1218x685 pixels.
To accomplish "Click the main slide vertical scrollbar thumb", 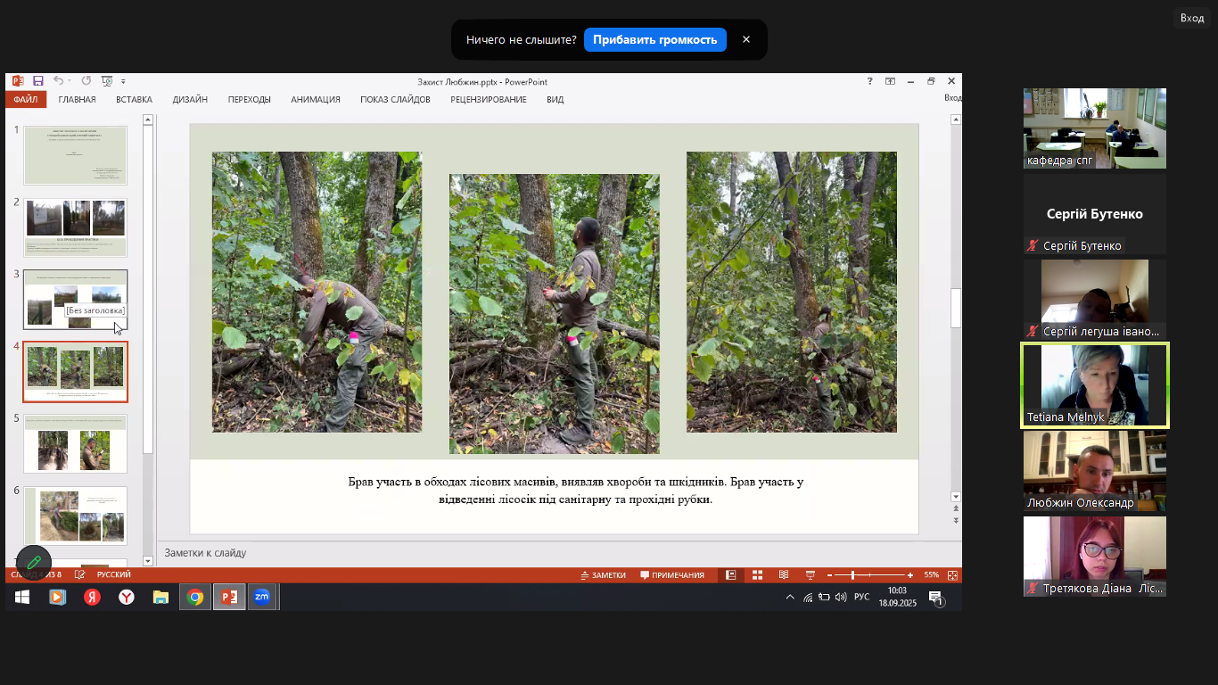I will pyautogui.click(x=956, y=309).
